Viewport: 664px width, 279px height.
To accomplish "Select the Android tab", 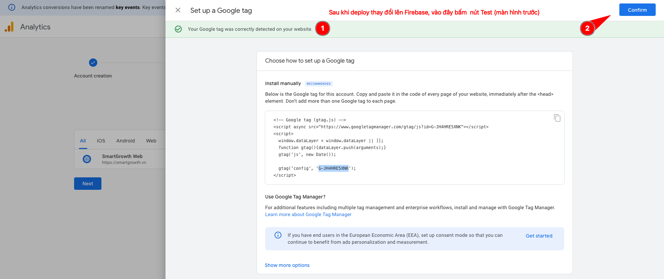I will [125, 141].
